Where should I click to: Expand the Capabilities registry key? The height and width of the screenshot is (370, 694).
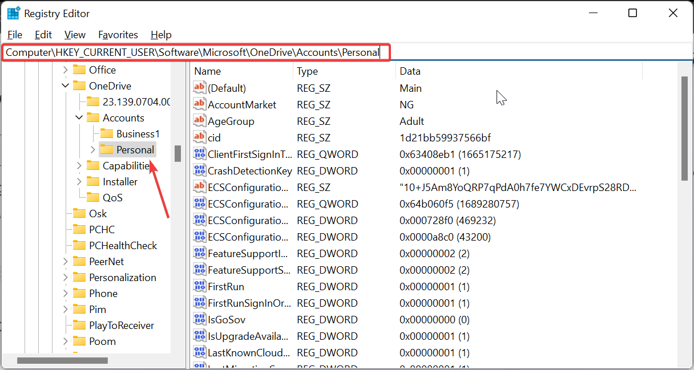(x=79, y=166)
